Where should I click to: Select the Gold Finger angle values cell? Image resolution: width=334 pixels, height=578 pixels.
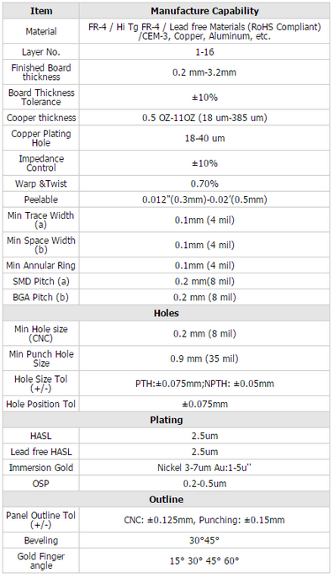[x=204, y=561]
